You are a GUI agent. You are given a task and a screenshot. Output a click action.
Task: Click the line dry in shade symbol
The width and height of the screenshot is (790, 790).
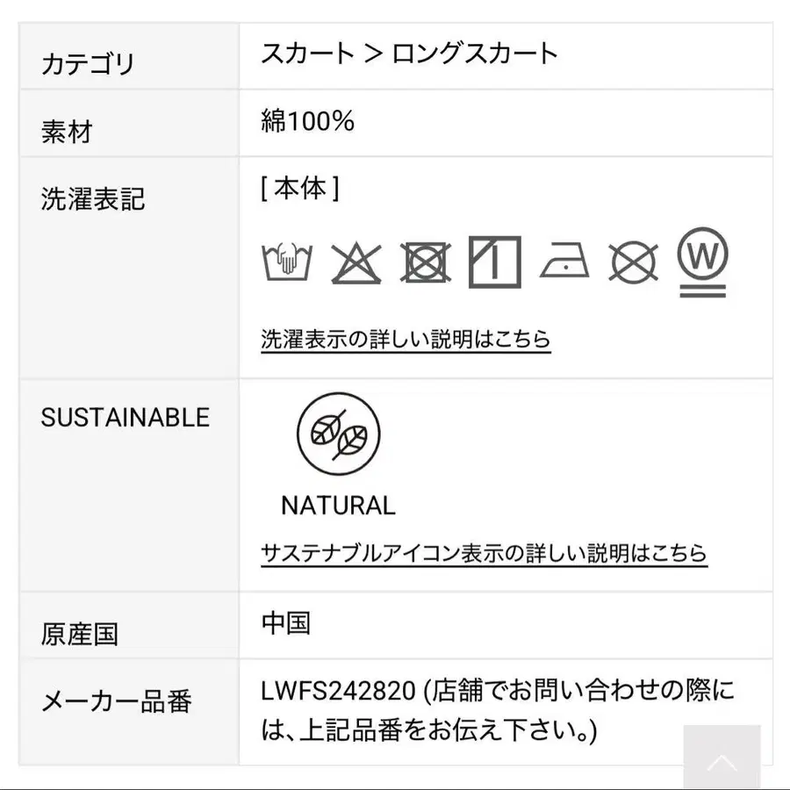coord(495,262)
